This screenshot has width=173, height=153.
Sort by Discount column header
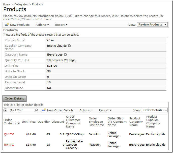[x=58, y=122]
